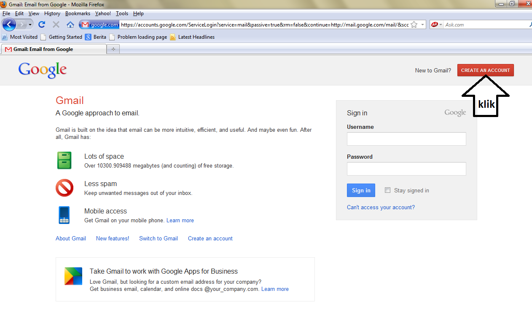Open the Ask.com search engine dropdown
The height and width of the screenshot is (309, 532).
tap(437, 24)
